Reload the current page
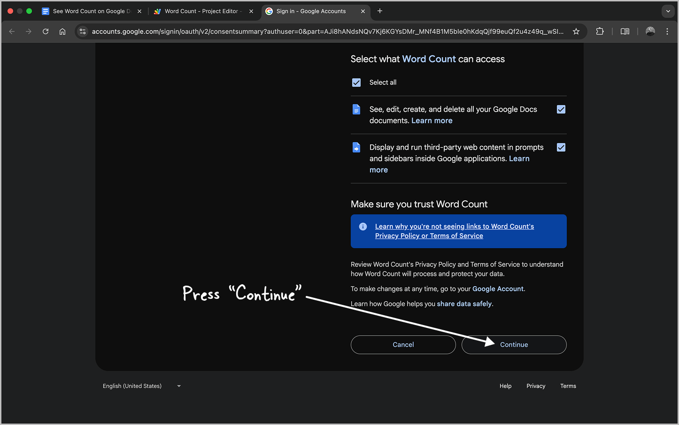679x425 pixels. 45,31
